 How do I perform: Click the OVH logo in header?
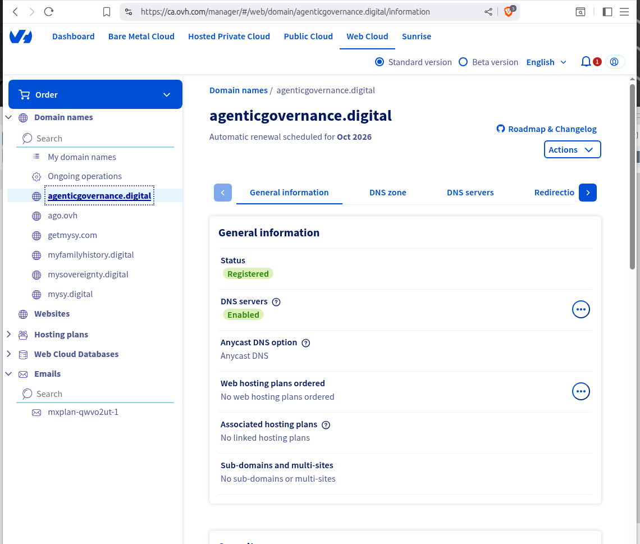pos(21,37)
